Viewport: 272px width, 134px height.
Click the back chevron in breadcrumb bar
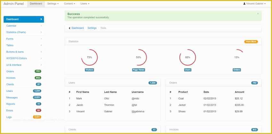(x=69, y=28)
